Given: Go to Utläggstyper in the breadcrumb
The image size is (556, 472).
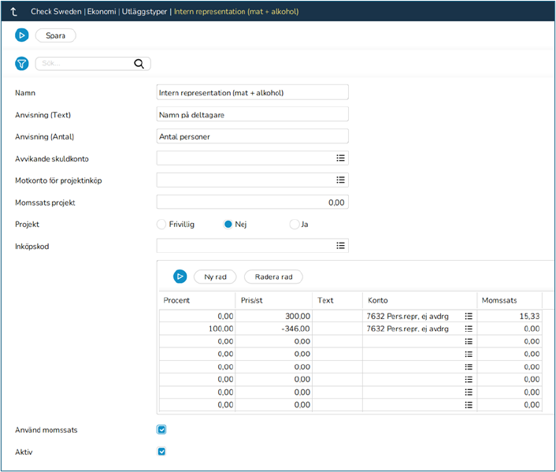Looking at the screenshot, I should pyautogui.click(x=143, y=12).
